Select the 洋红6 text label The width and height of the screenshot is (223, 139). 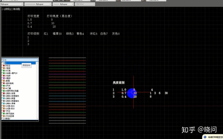(94, 34)
